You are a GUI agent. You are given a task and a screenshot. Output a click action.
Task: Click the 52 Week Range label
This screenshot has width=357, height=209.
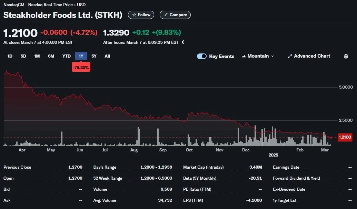click(108, 178)
